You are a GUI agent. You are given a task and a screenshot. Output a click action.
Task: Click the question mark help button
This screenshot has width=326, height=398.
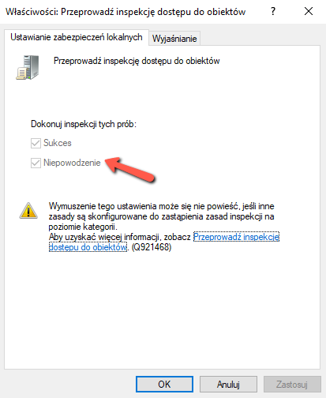[x=273, y=11]
